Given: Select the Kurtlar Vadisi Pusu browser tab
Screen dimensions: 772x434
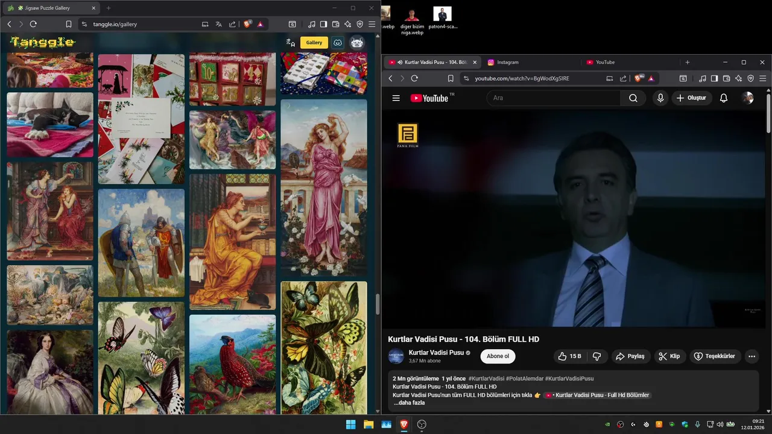Looking at the screenshot, I should tap(431, 62).
